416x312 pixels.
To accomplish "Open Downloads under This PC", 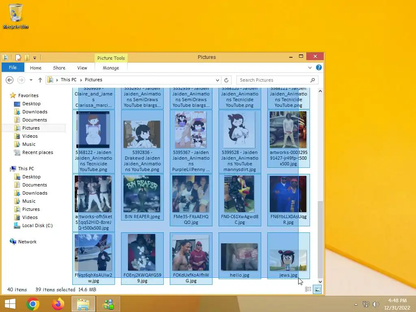I will [x=35, y=193].
